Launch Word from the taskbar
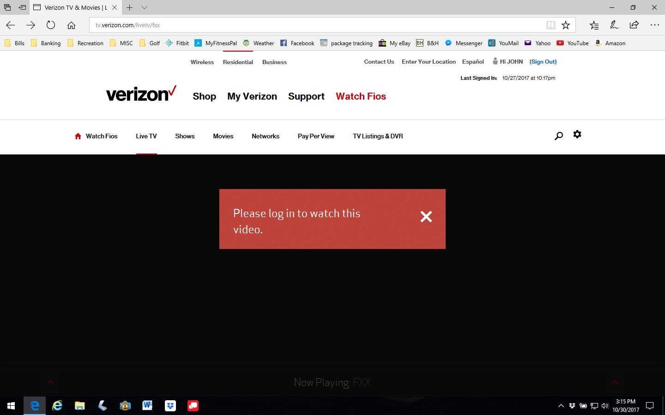 pyautogui.click(x=147, y=406)
